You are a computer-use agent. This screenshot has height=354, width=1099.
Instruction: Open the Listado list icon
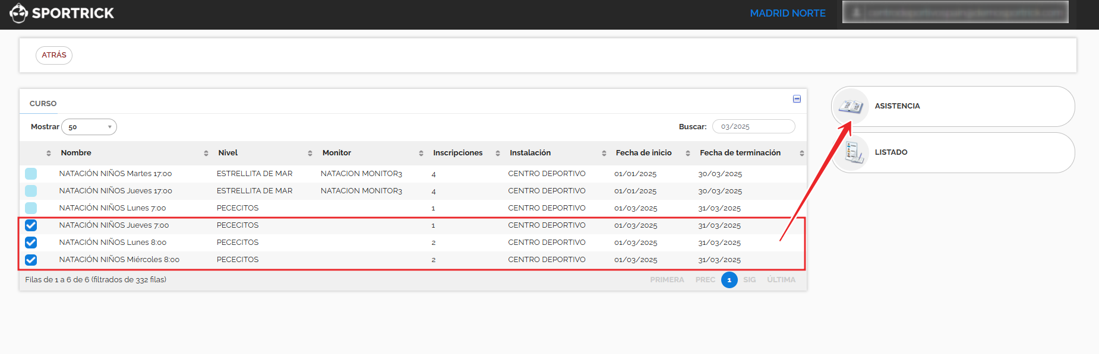(853, 153)
